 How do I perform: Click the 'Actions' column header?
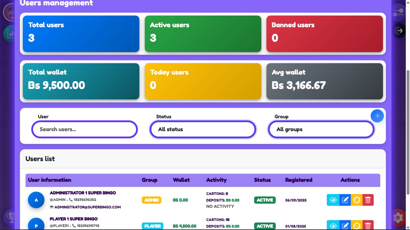point(350,180)
